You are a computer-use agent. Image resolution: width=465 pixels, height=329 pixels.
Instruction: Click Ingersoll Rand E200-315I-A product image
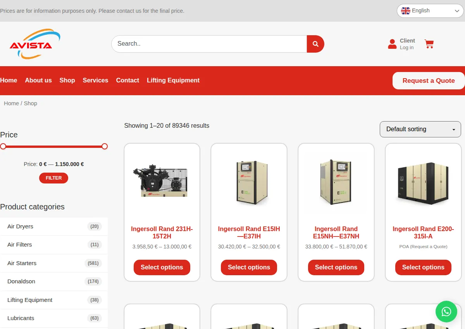[x=423, y=183]
